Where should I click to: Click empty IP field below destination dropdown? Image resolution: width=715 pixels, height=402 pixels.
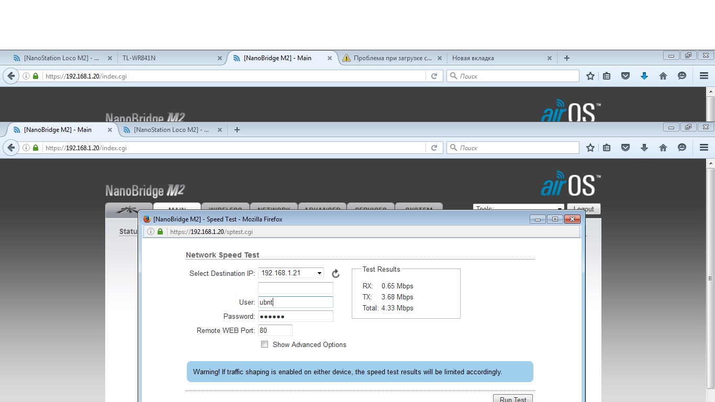pyautogui.click(x=296, y=288)
